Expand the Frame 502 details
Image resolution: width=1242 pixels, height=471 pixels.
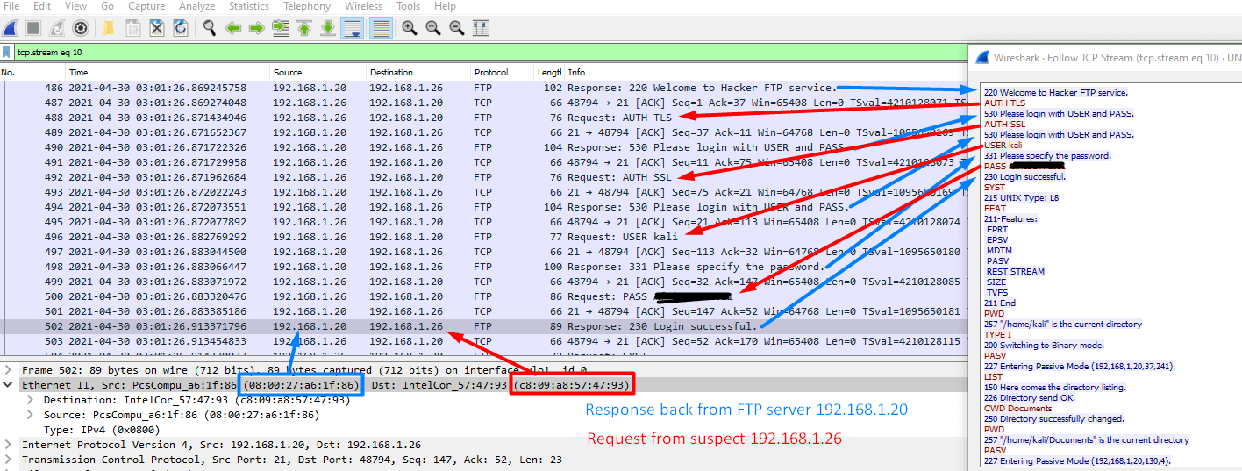point(9,370)
